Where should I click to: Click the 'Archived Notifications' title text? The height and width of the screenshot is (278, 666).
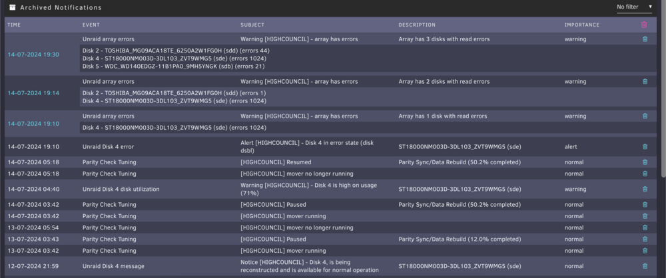pos(61,7)
